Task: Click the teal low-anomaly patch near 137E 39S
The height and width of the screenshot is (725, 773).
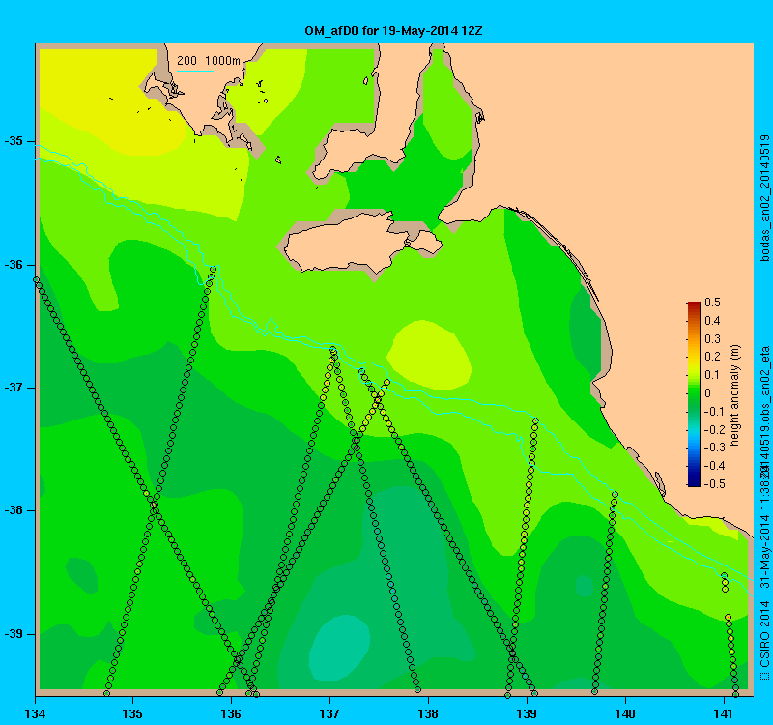Action: point(340,648)
